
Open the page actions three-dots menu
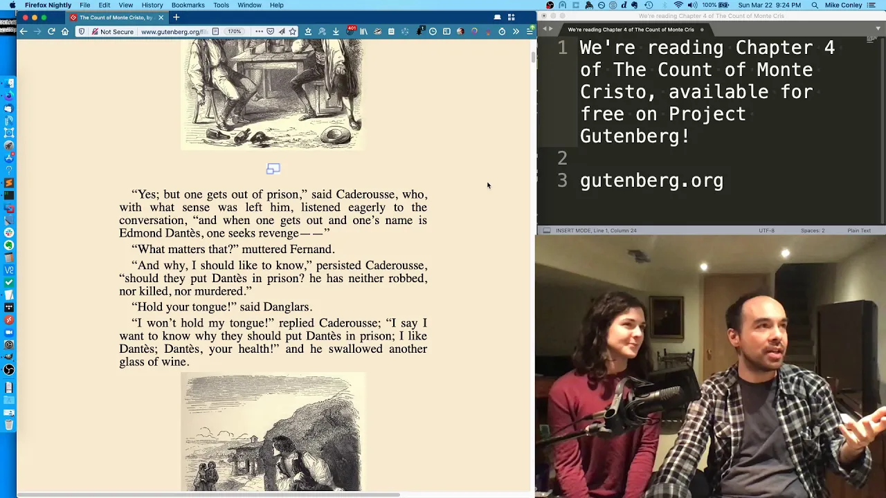[259, 31]
